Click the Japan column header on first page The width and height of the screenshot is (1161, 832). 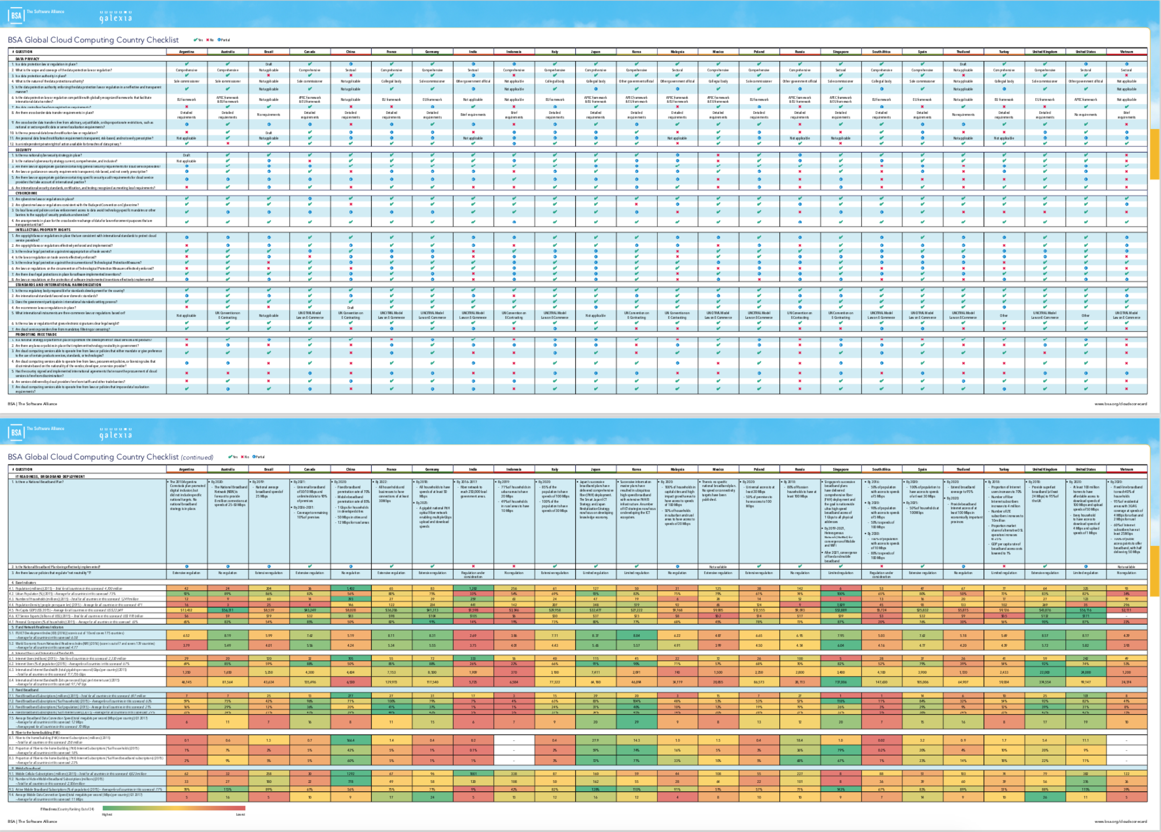coord(595,52)
